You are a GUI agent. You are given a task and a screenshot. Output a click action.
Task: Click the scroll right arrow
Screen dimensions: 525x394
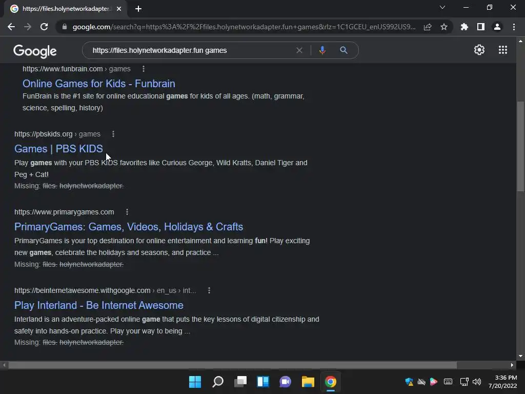pos(512,365)
